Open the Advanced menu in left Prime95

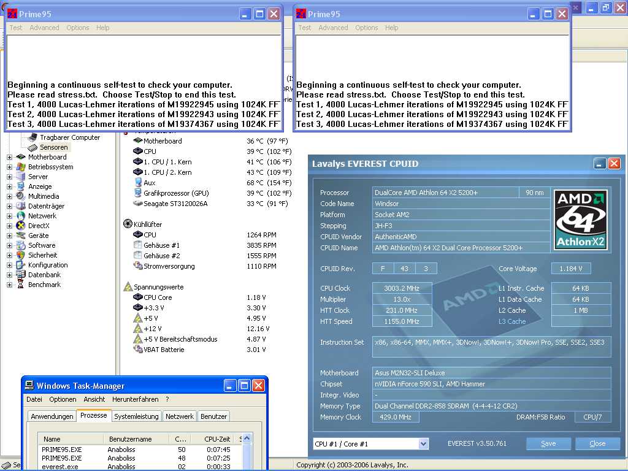[x=44, y=28]
